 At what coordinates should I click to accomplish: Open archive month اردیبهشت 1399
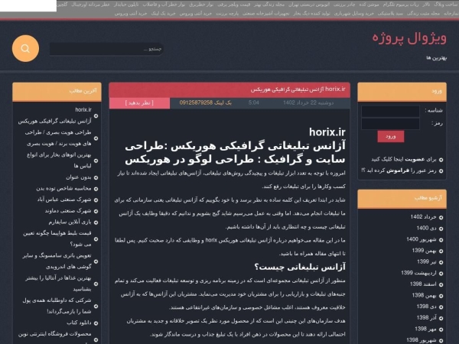click(x=418, y=273)
